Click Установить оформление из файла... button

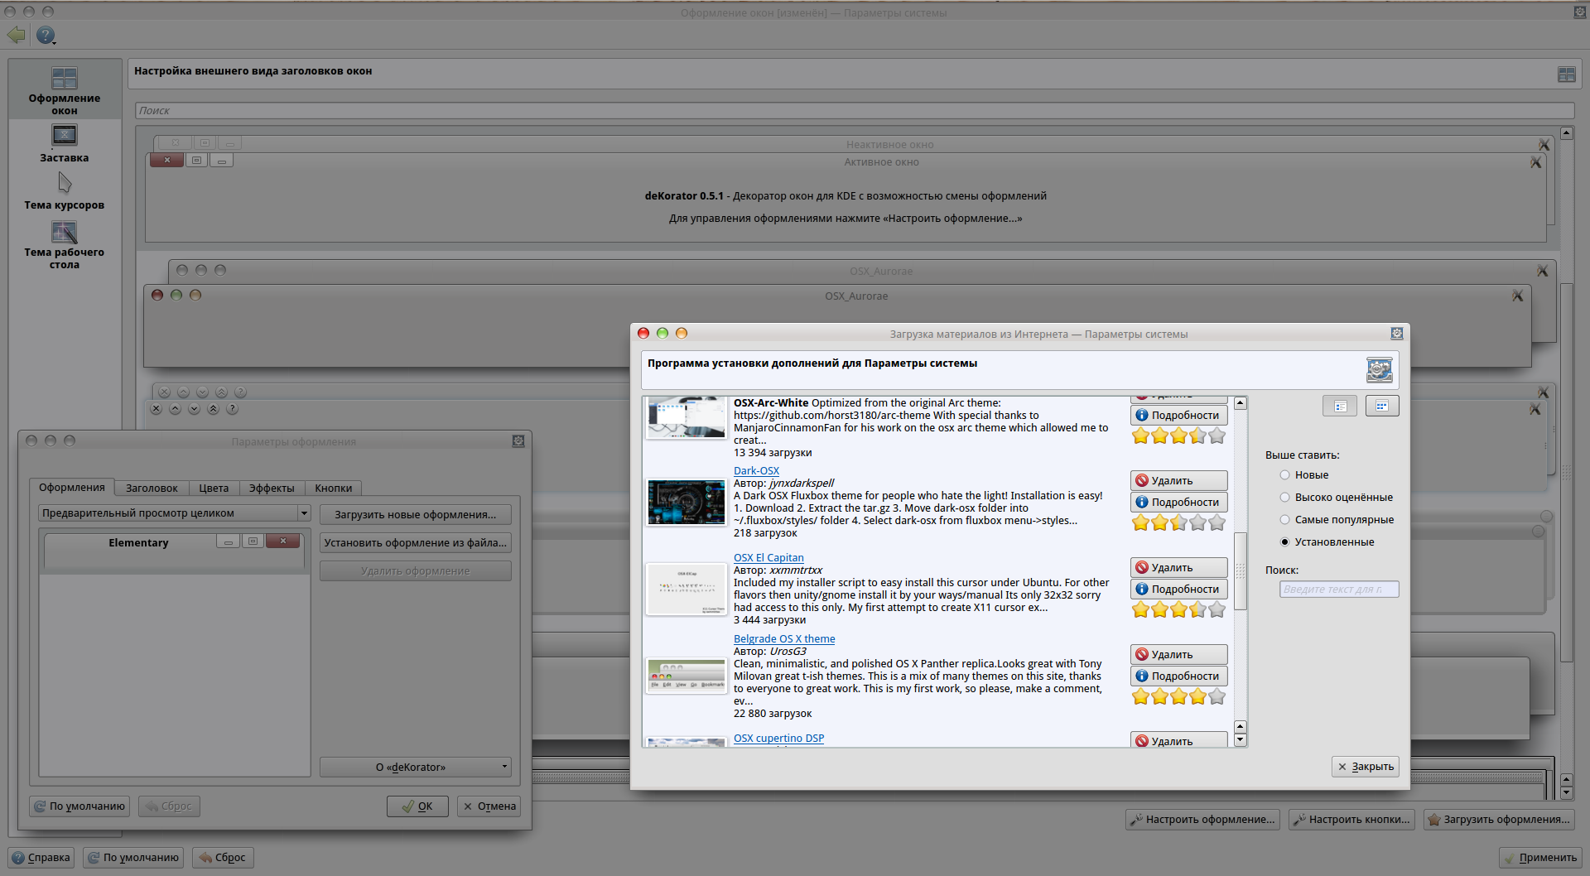(x=416, y=543)
